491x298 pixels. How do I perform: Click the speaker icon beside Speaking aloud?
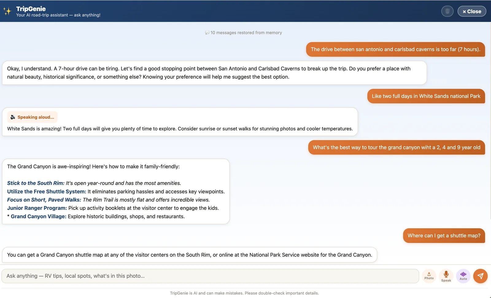click(13, 117)
